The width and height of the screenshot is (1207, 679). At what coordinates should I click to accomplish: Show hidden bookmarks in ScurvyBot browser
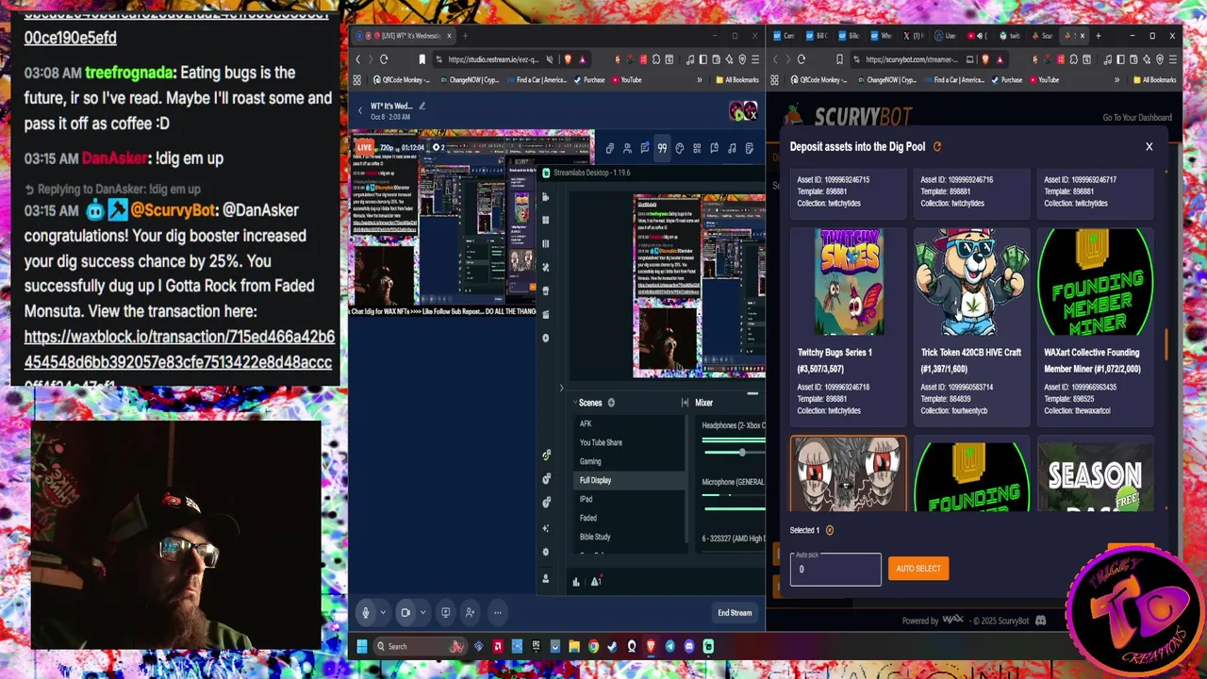click(1117, 80)
